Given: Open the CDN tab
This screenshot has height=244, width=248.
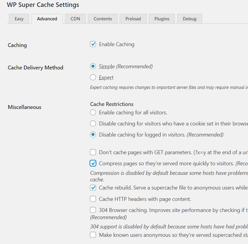Looking at the screenshot, I should pos(75,19).
